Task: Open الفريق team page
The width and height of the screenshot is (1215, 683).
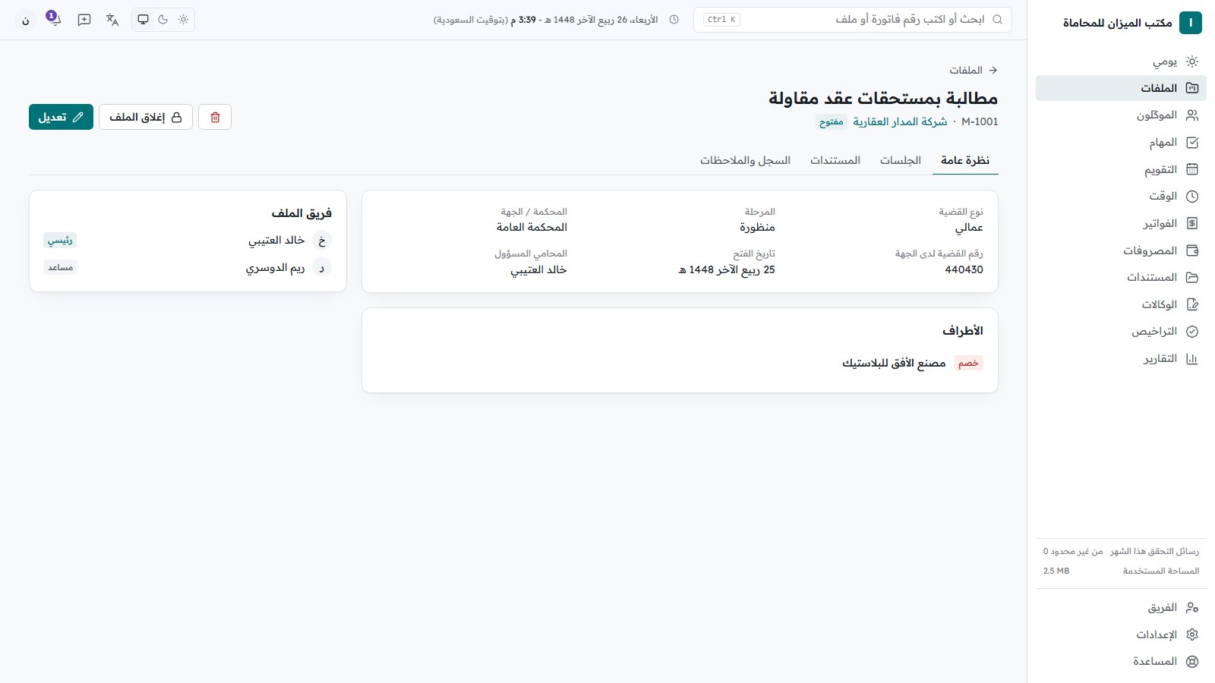Action: [x=1121, y=608]
